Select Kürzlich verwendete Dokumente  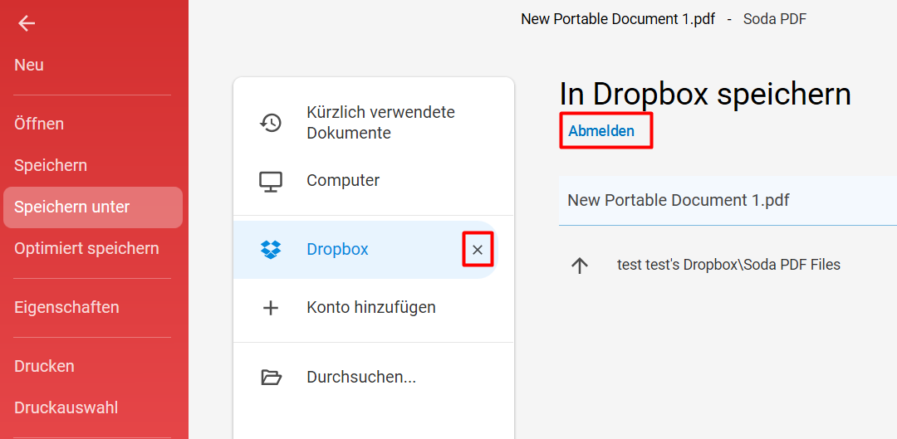[380, 123]
